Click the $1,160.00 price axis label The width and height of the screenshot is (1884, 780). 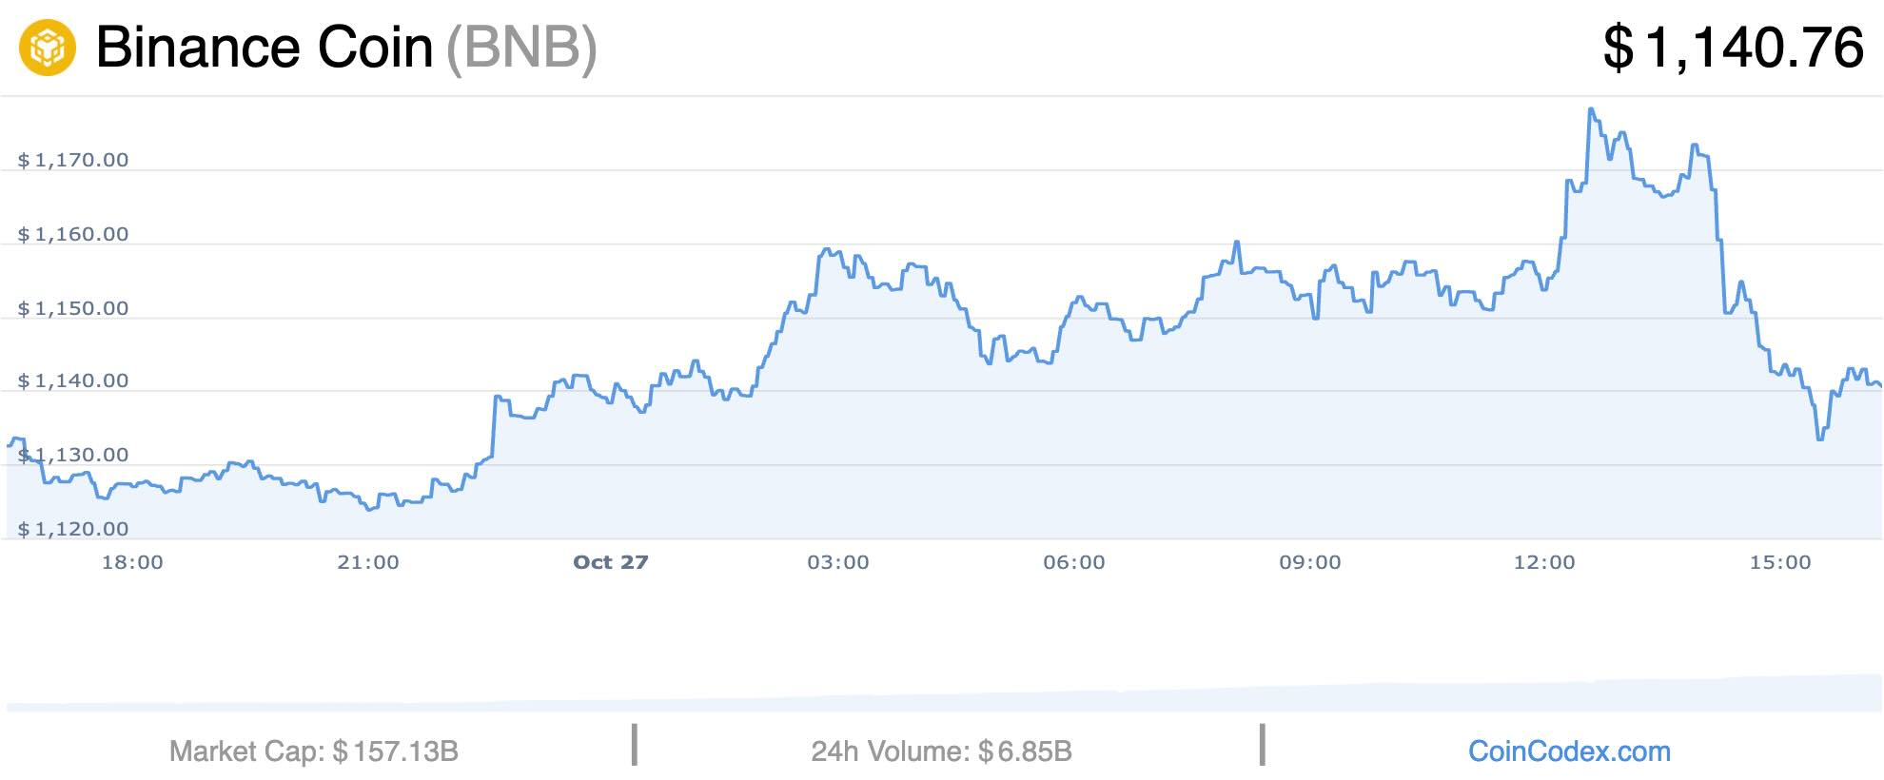(73, 234)
